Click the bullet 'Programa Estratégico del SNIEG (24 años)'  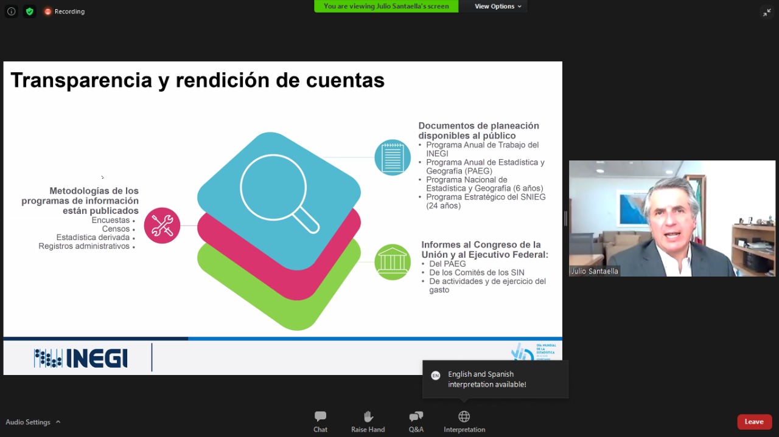tap(486, 201)
